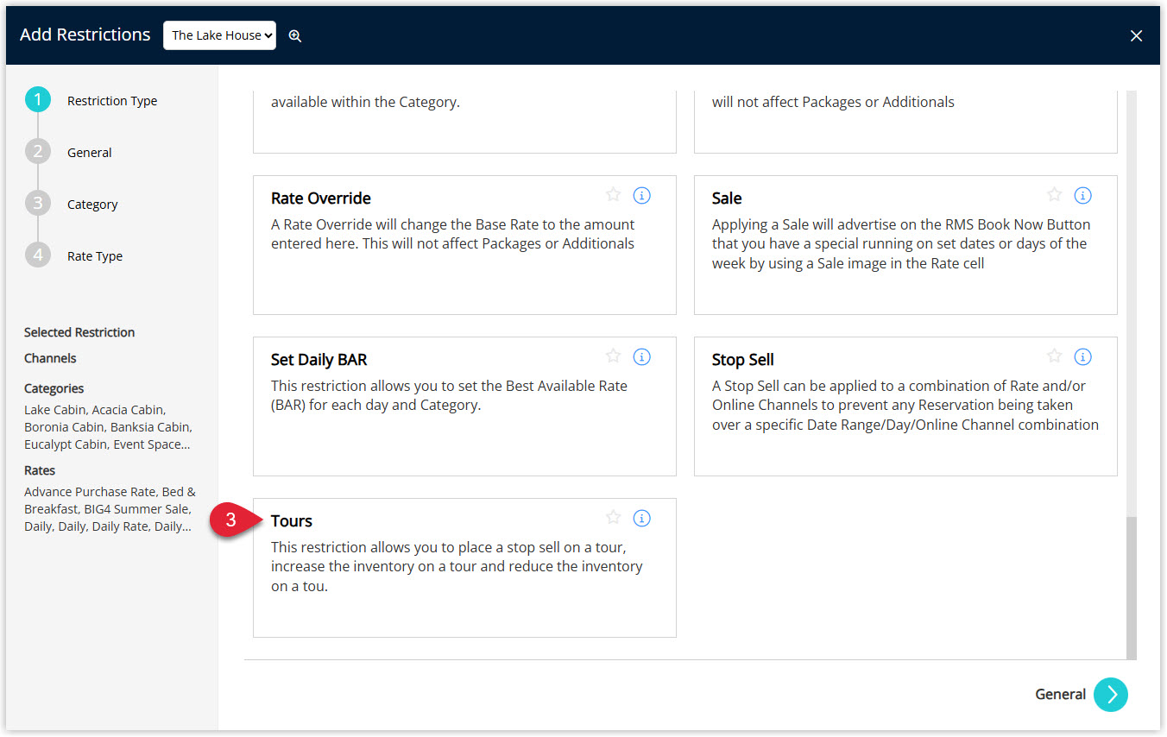Show Tours restriction info
This screenshot has width=1167, height=737.
tap(641, 518)
